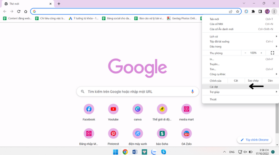Click Dán in the edit row

[x=270, y=80]
